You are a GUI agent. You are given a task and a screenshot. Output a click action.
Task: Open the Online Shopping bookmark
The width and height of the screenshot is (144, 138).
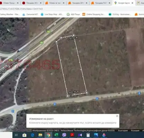pyautogui.click(x=94, y=14)
